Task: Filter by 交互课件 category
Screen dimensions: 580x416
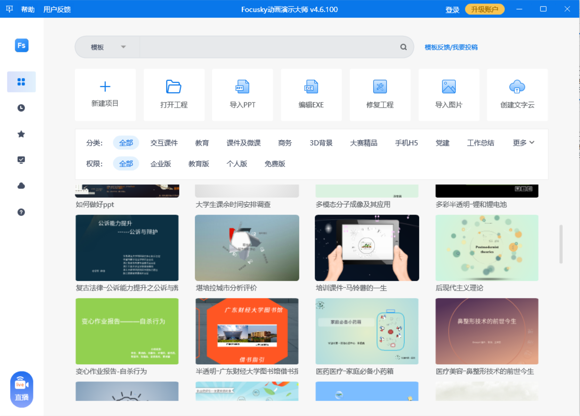Action: click(164, 143)
